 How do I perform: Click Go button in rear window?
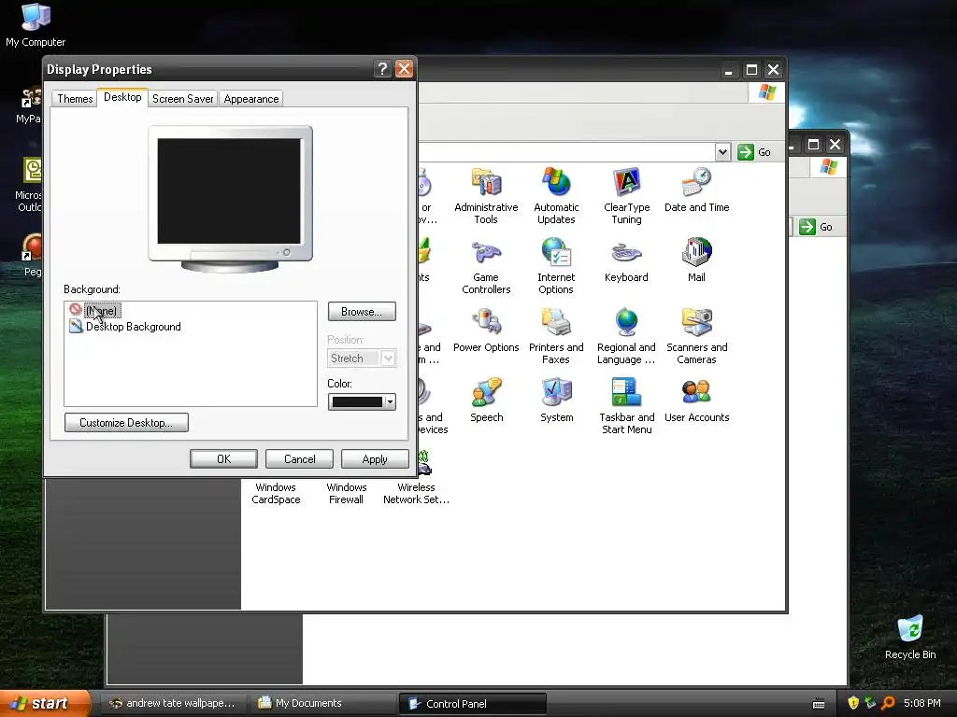coord(816,227)
